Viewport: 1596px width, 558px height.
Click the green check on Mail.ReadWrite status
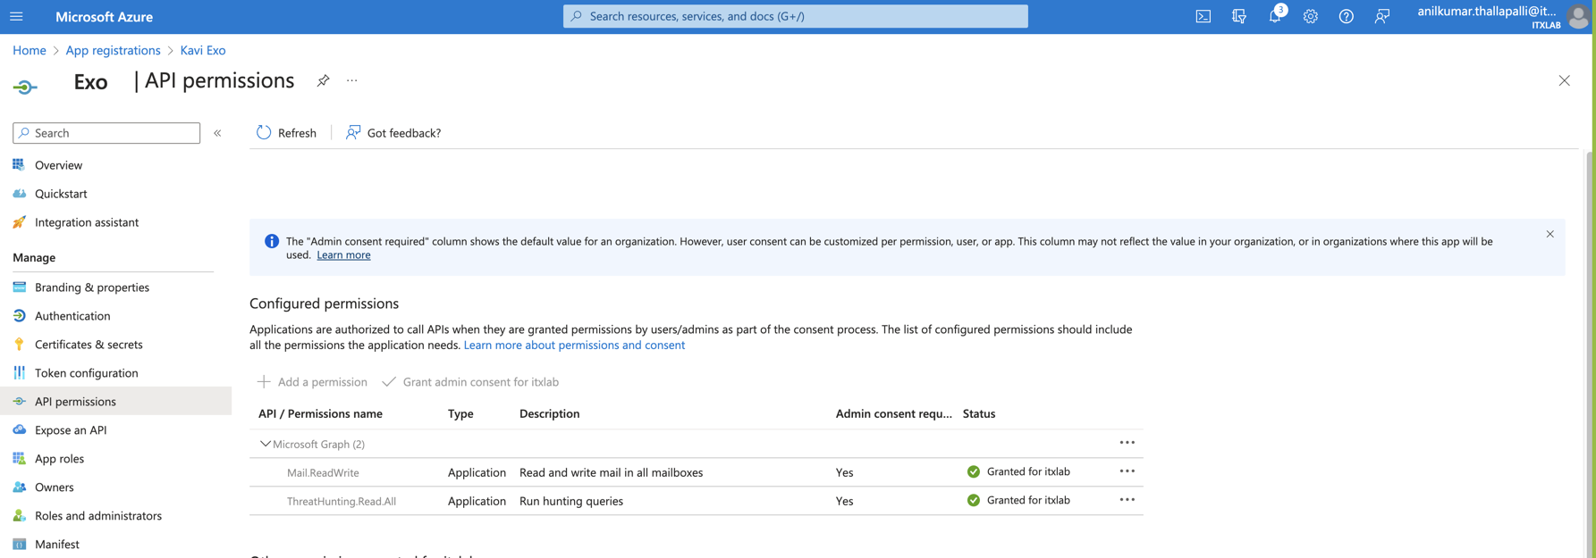click(974, 471)
